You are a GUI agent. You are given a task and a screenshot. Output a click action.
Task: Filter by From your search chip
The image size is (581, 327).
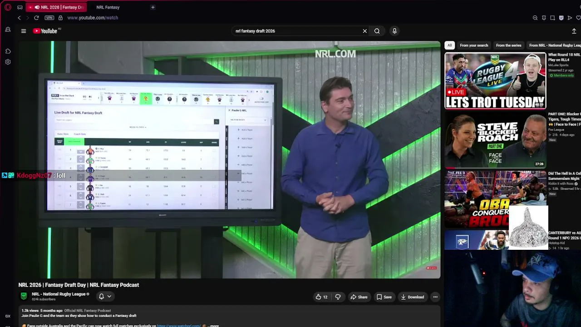pos(474,45)
